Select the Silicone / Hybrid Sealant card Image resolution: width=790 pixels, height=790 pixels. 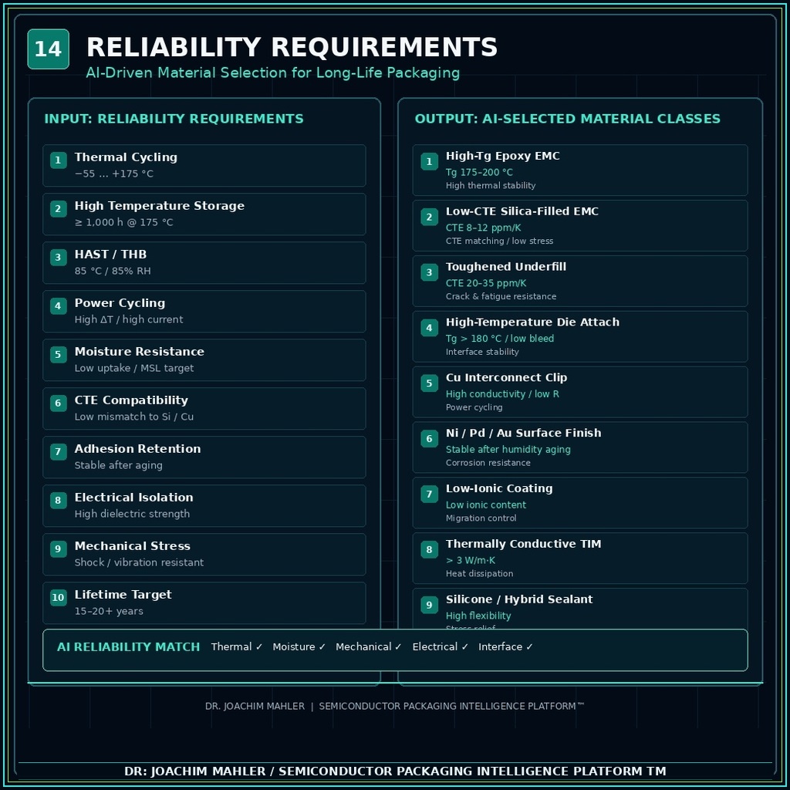pyautogui.click(x=580, y=609)
